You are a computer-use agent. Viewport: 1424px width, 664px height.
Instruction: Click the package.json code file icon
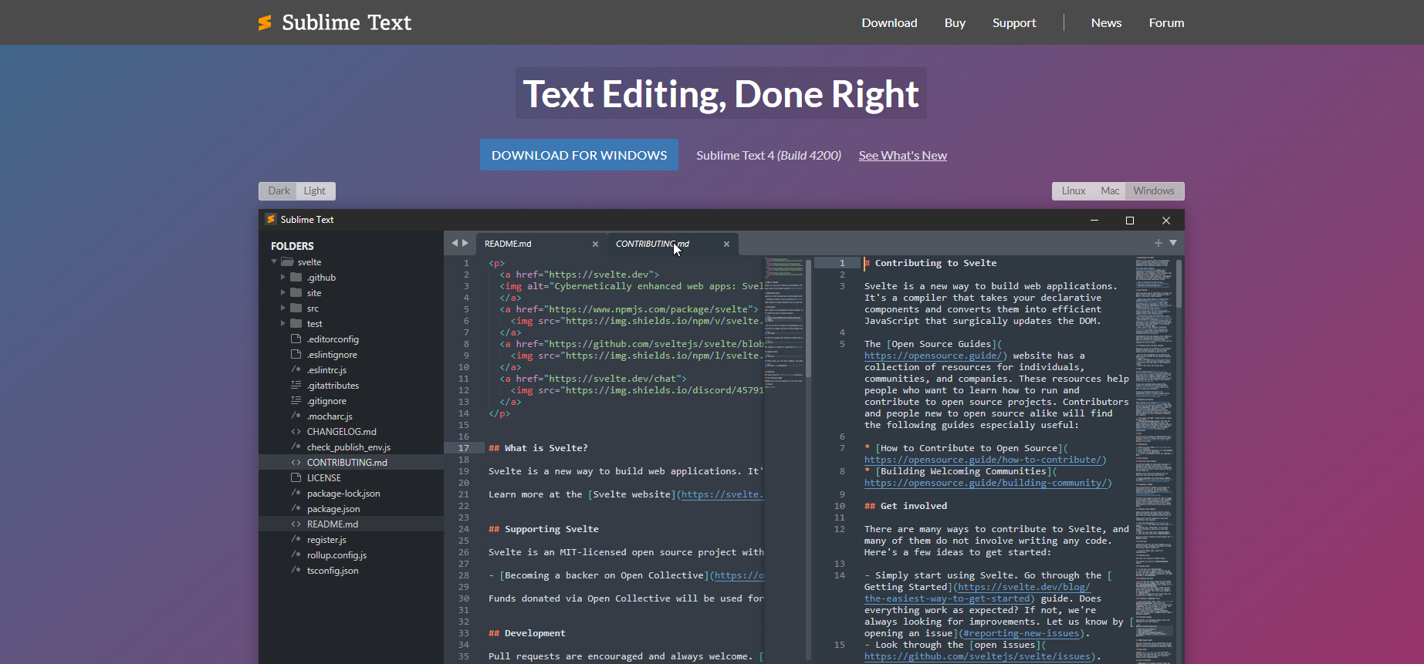[x=296, y=508]
